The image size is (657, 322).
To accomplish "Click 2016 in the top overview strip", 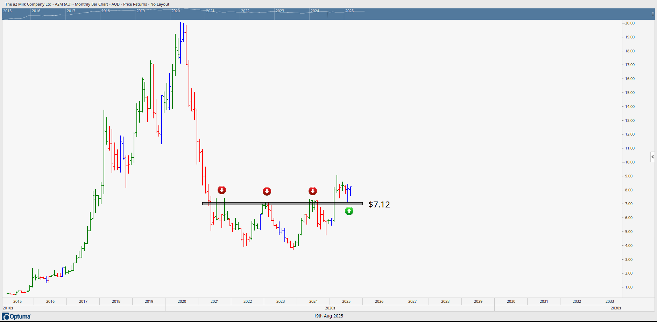I will (36, 11).
